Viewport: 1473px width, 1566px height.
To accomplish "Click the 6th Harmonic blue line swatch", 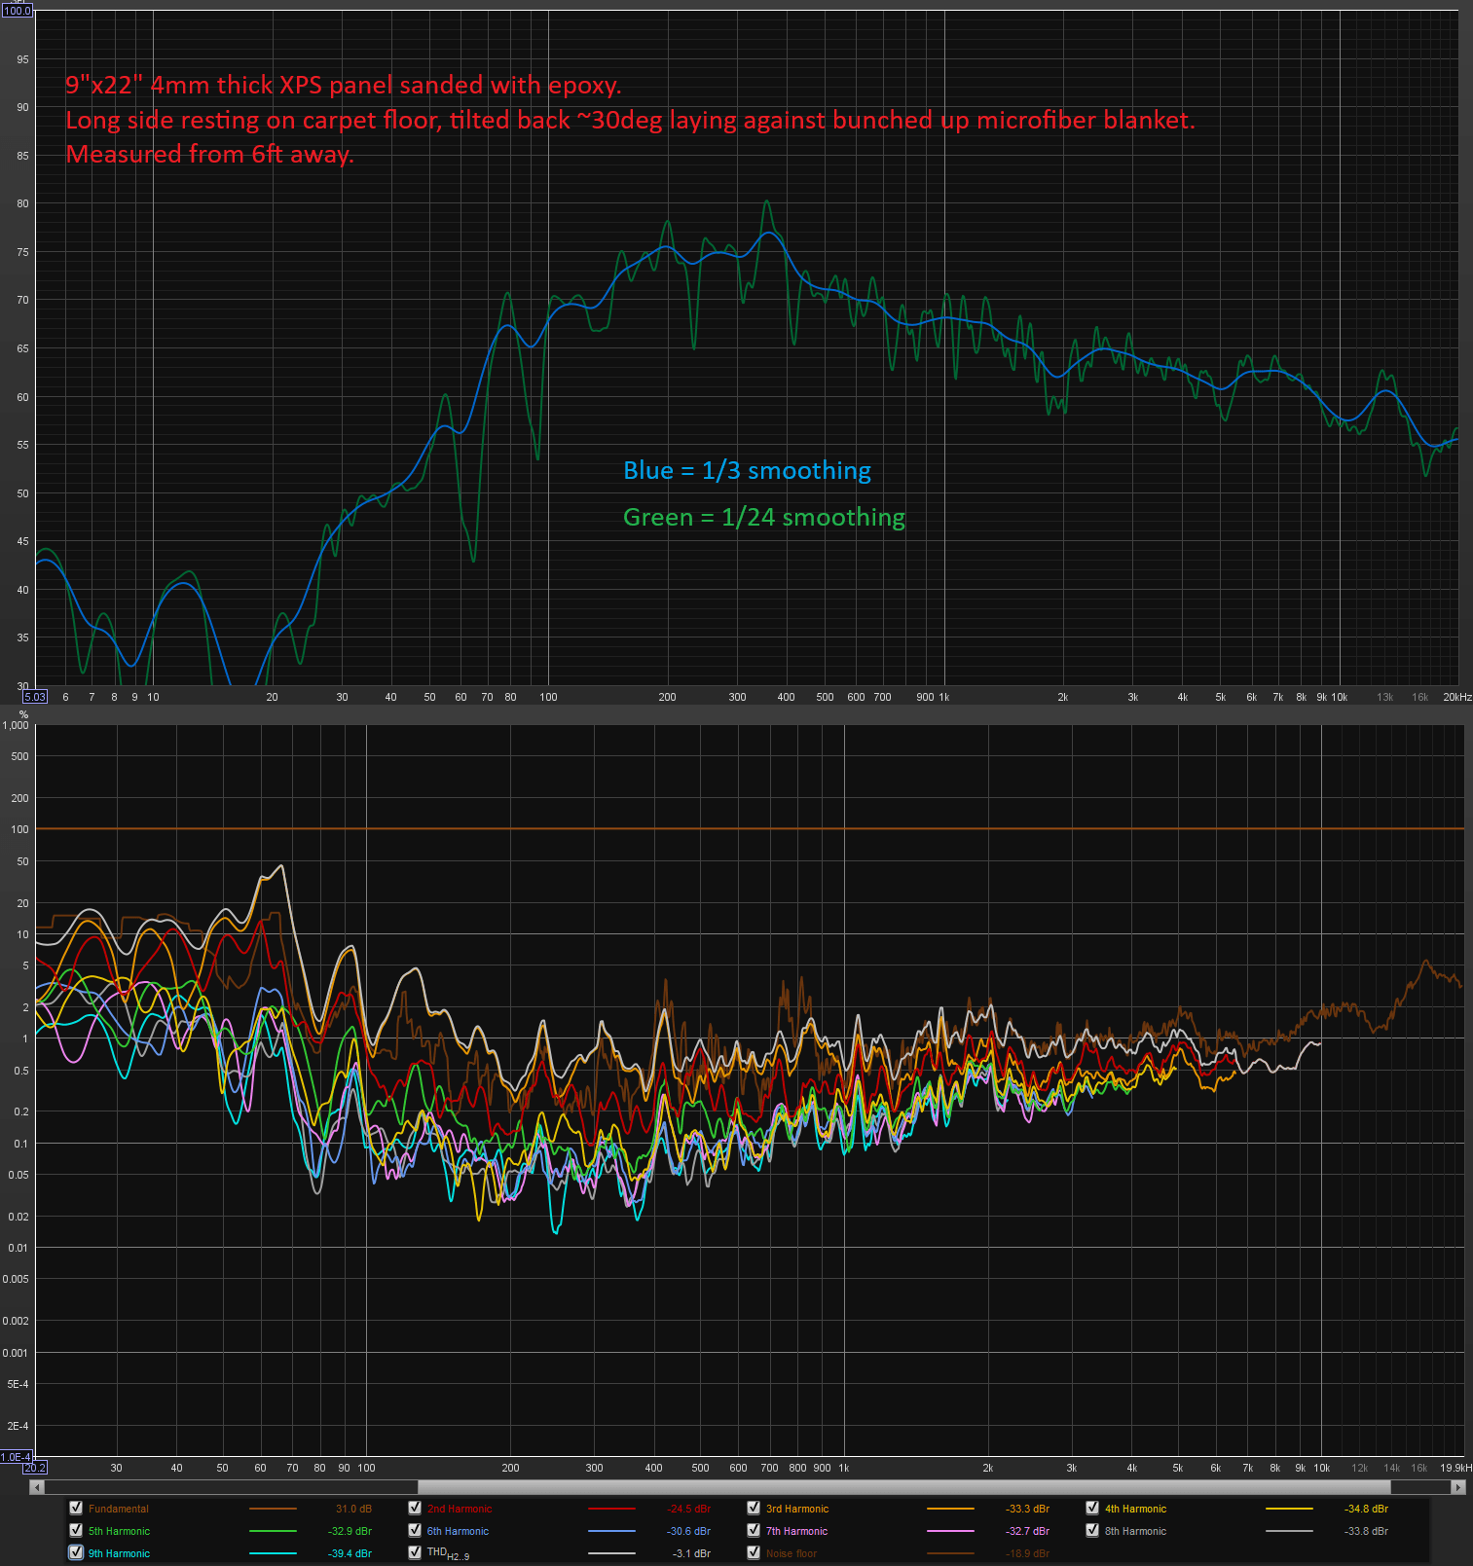I will coord(611,1531).
